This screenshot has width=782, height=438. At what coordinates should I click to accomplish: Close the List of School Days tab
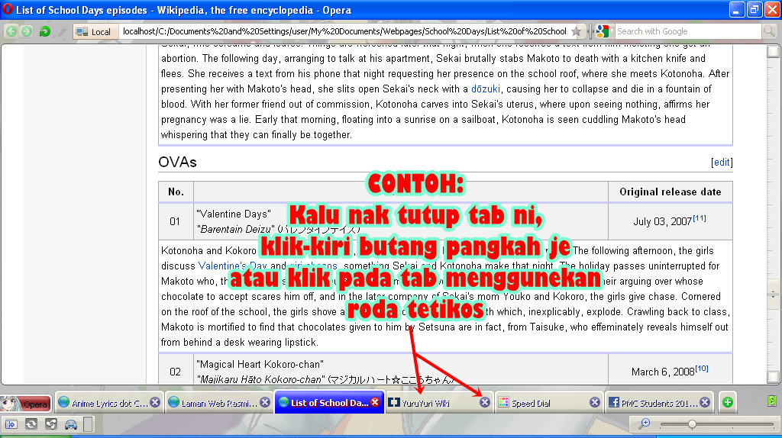click(375, 402)
